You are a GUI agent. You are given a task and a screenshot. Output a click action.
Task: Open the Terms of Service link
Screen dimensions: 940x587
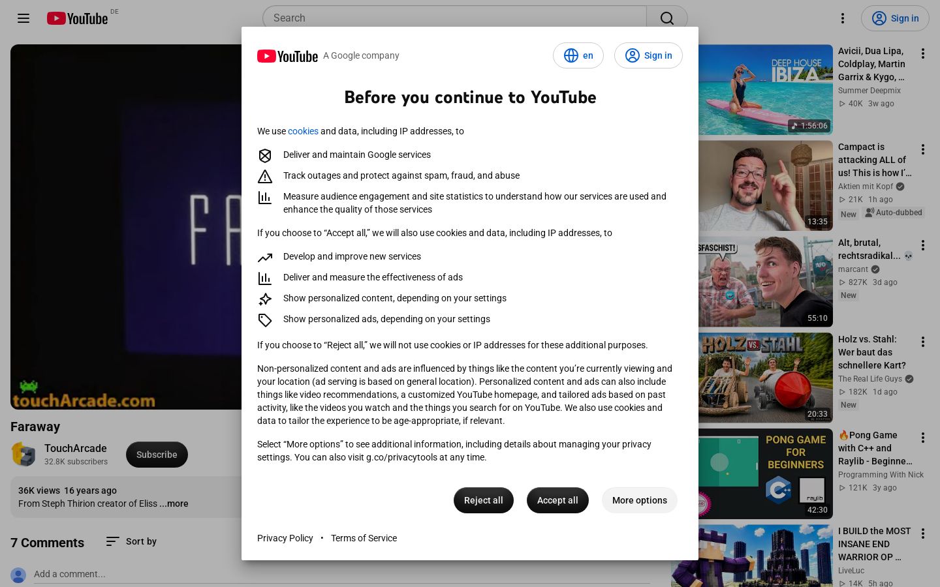pyautogui.click(x=364, y=538)
